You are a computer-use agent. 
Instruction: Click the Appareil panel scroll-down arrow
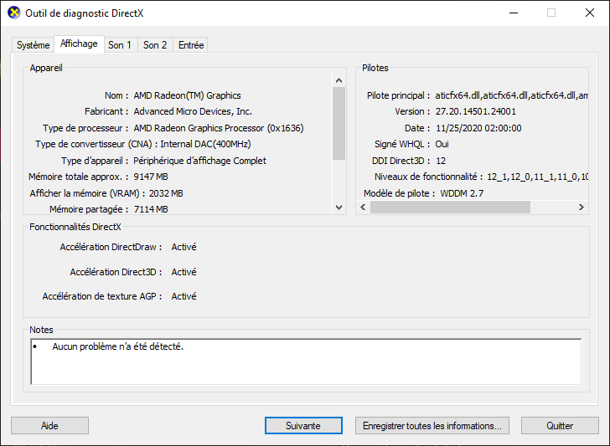(339, 208)
